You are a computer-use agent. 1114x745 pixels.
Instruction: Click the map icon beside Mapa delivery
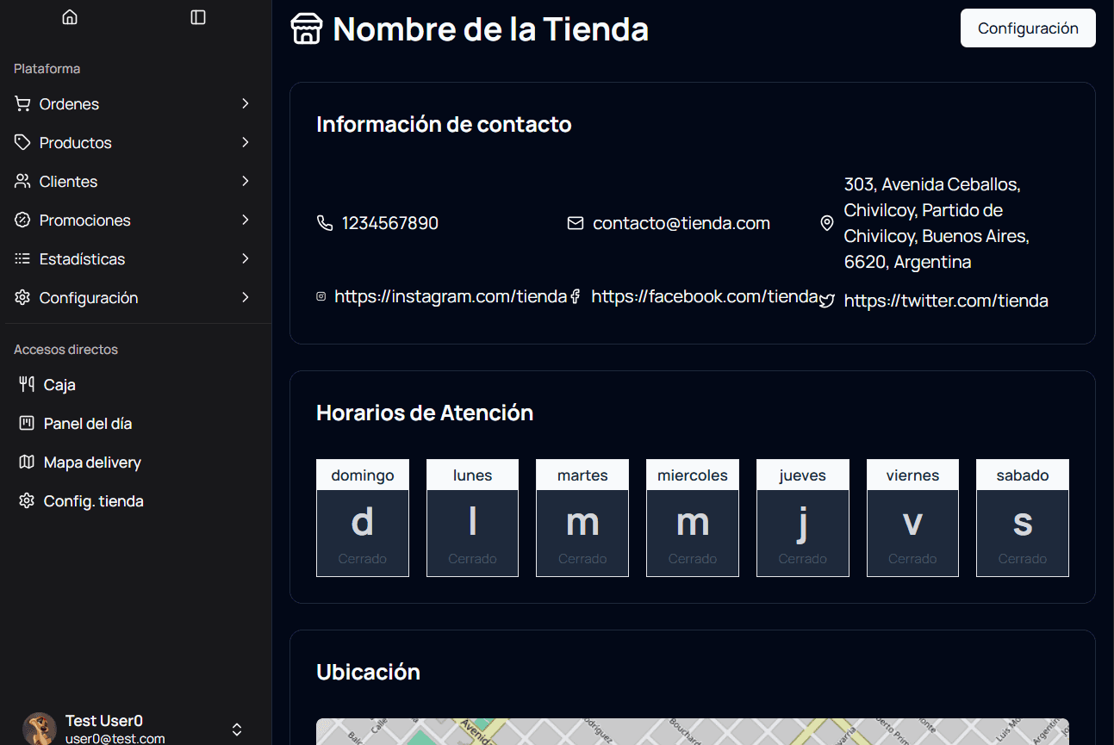coord(27,463)
